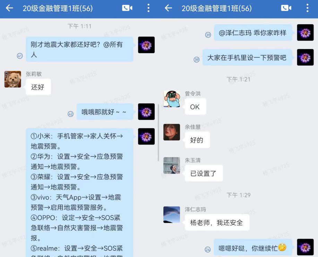Viewport: 318px width, 257px height.
Task: Tap back arrow in right chat header
Action: (168, 8)
